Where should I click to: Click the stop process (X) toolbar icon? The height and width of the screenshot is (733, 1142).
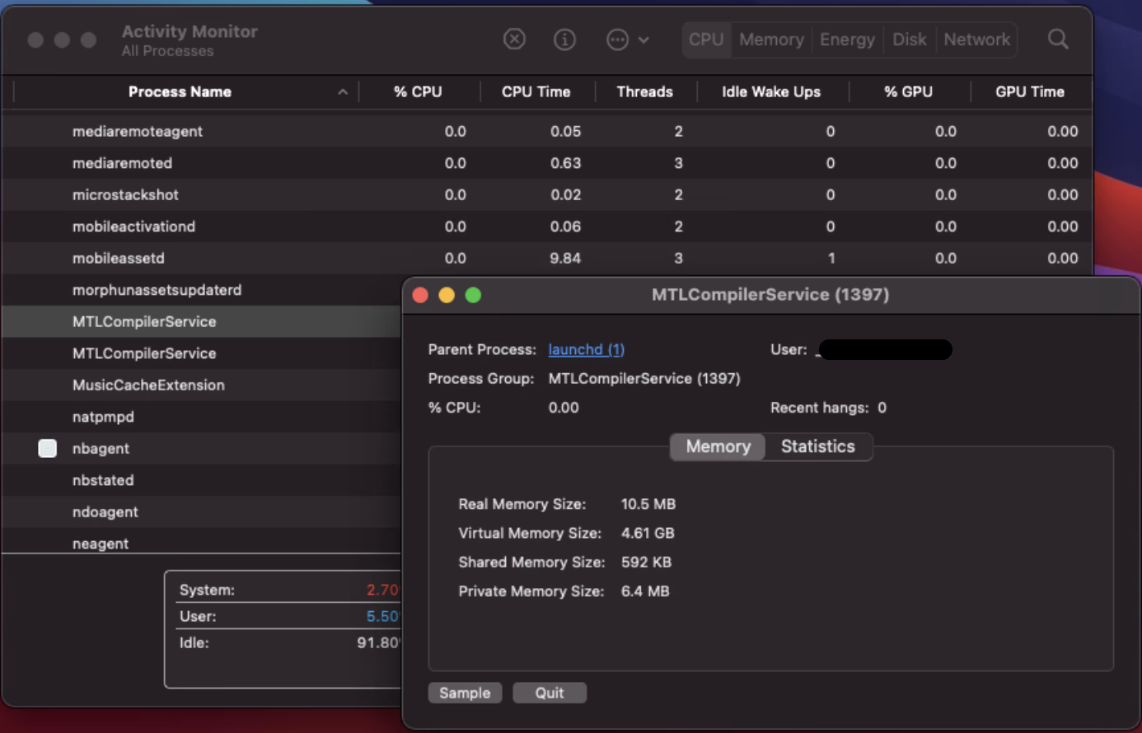(x=514, y=40)
